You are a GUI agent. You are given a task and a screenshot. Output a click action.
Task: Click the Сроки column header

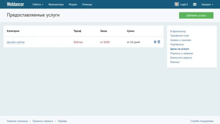[x=131, y=31]
